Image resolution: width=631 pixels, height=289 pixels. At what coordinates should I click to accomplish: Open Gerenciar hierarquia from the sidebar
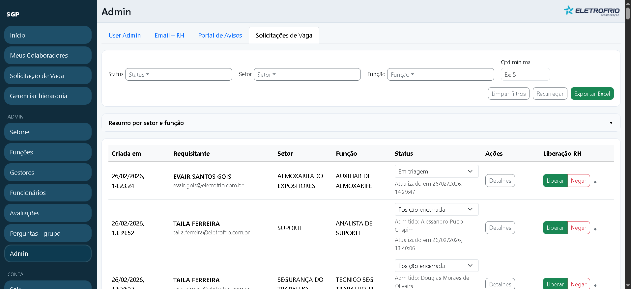pos(48,96)
